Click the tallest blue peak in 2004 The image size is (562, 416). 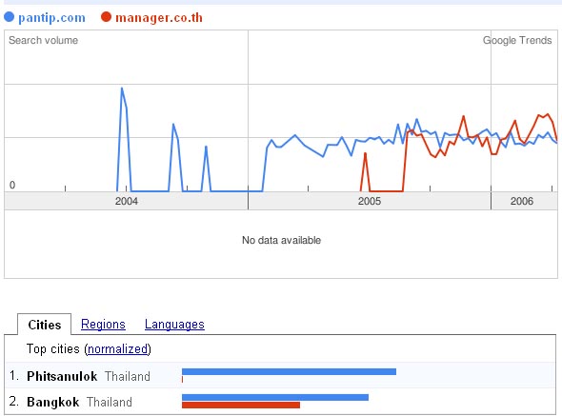tap(122, 89)
